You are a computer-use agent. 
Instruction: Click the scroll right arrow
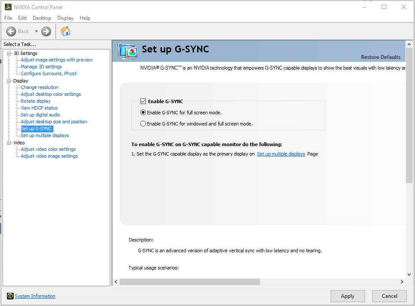pyautogui.click(x=402, y=282)
